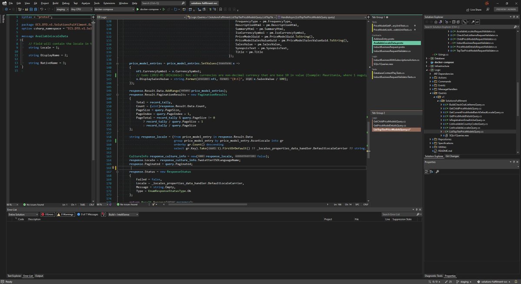Viewport: 521px width, 284px height.
Task: Click the Warnings icon in the Error List
Action: [x=59, y=214]
